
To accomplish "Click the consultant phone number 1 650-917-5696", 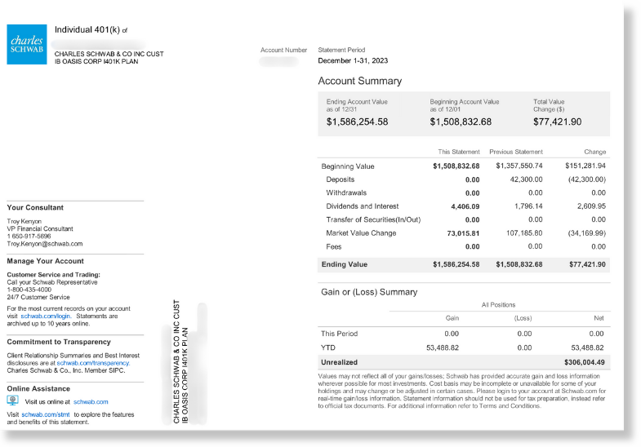I will 29,237.
